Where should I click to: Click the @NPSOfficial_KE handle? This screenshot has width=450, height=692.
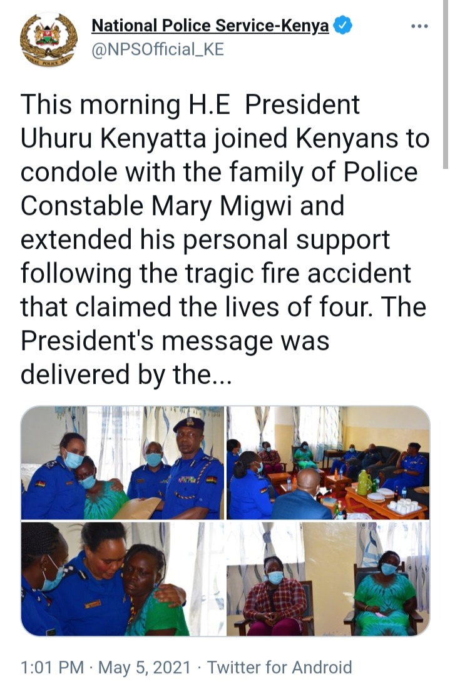pyautogui.click(x=158, y=49)
